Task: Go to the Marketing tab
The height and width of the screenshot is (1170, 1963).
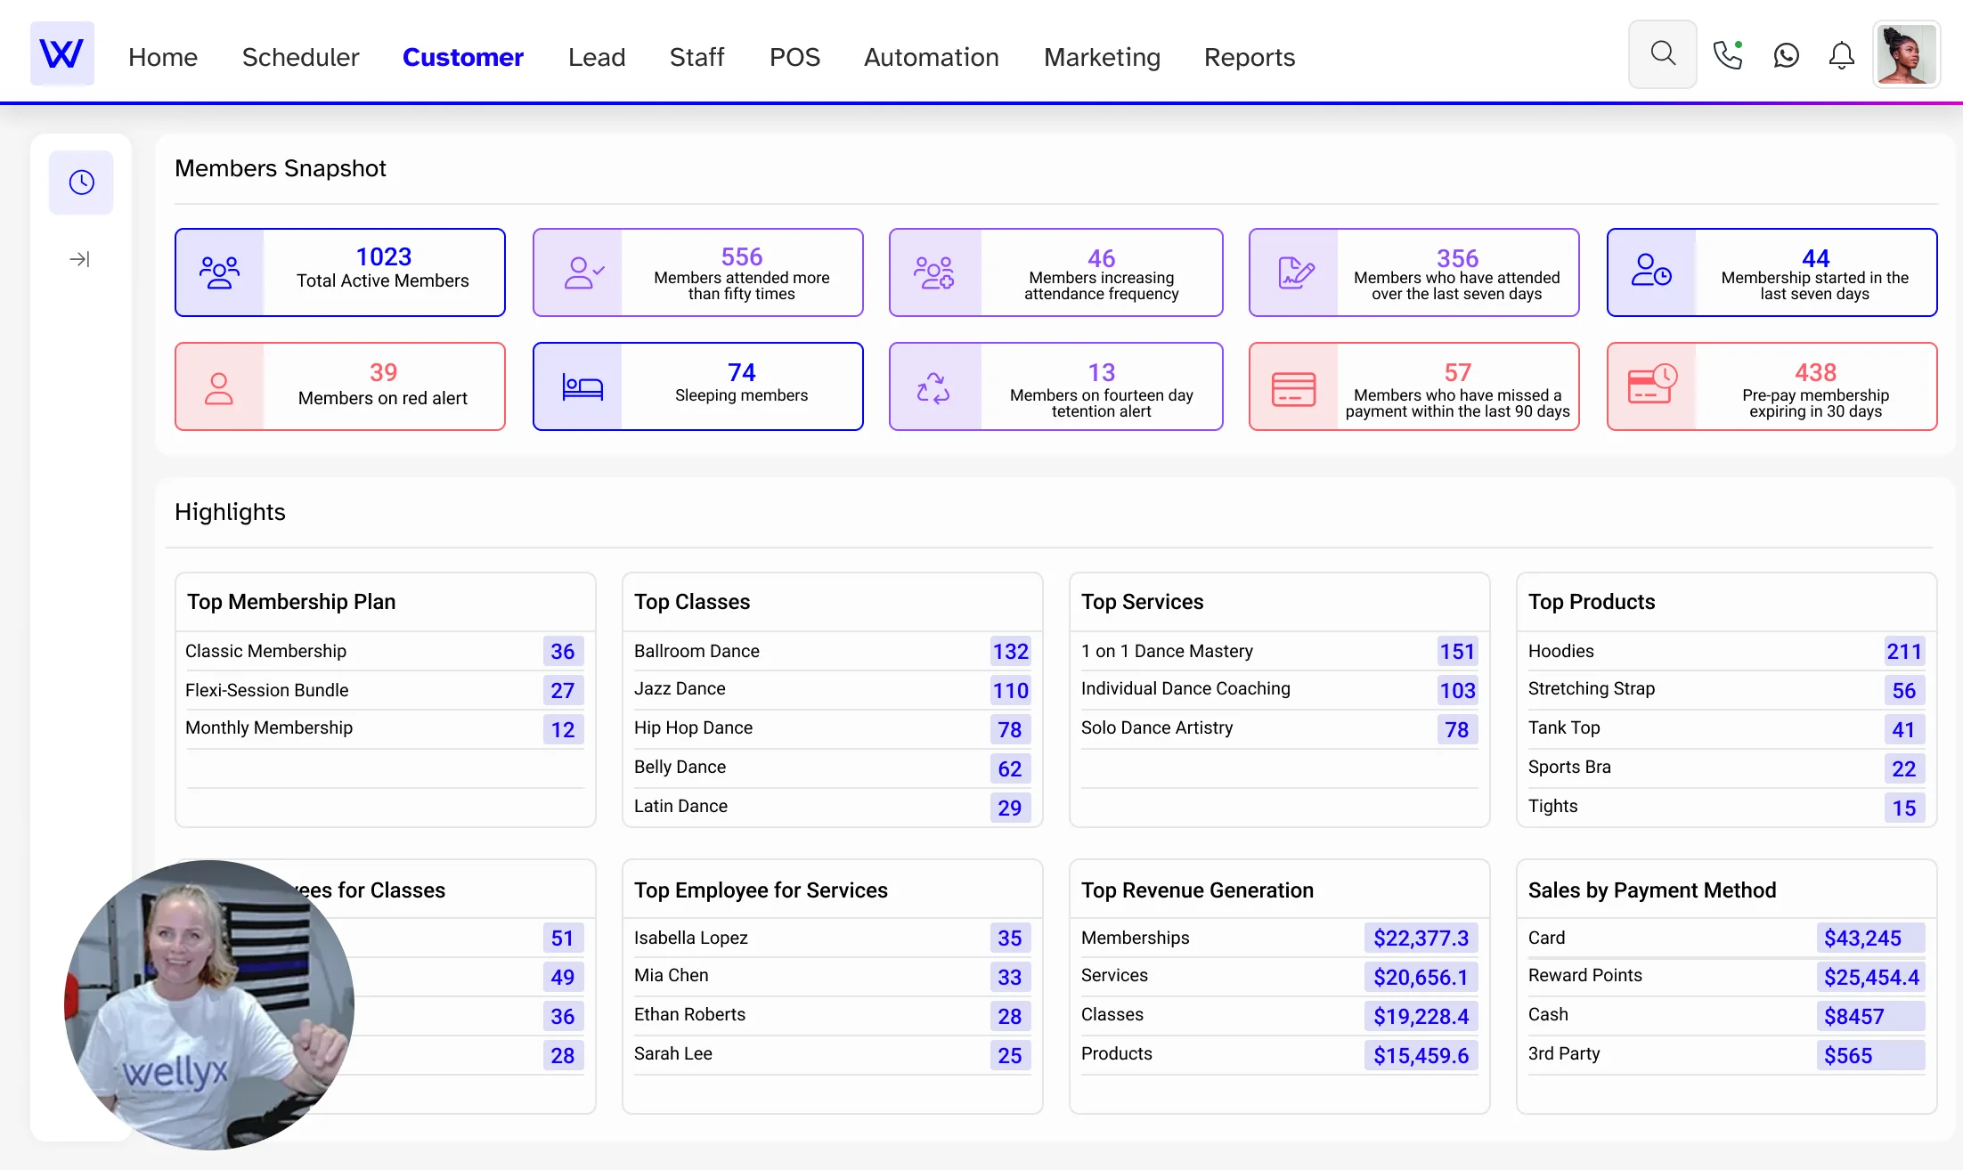Action: 1102,57
